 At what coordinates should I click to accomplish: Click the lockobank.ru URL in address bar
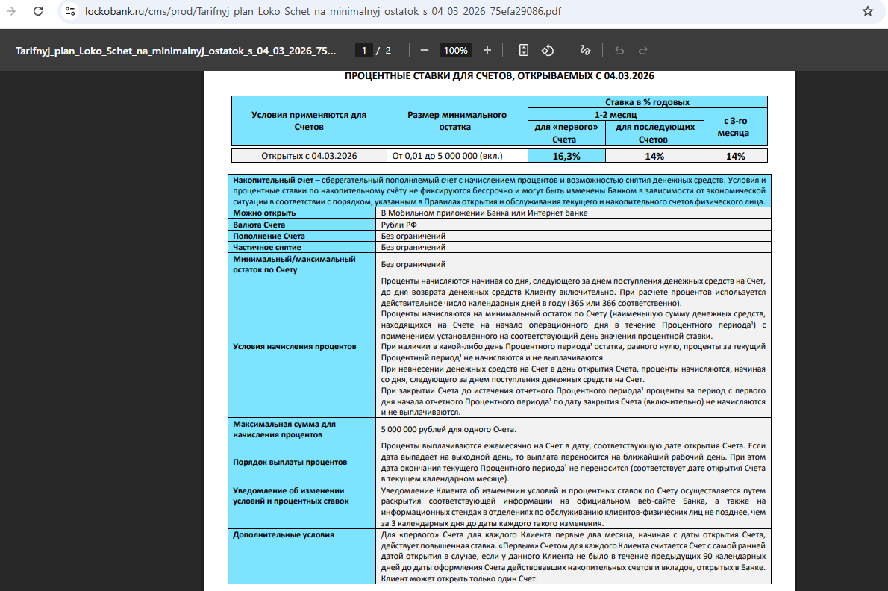pos(325,11)
